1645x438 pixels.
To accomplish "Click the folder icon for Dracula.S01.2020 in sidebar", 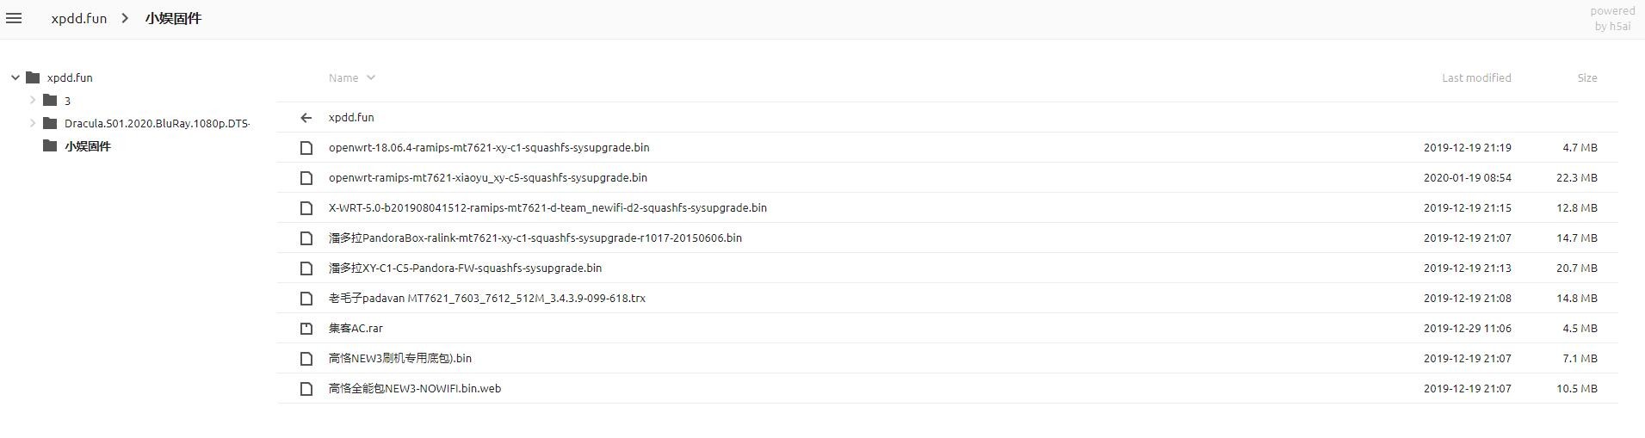I will click(50, 123).
